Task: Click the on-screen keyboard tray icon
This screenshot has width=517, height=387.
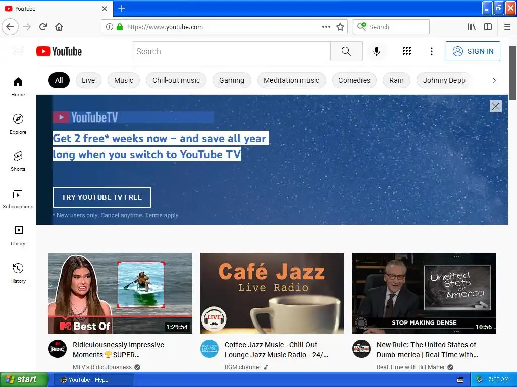Action: coord(460,380)
